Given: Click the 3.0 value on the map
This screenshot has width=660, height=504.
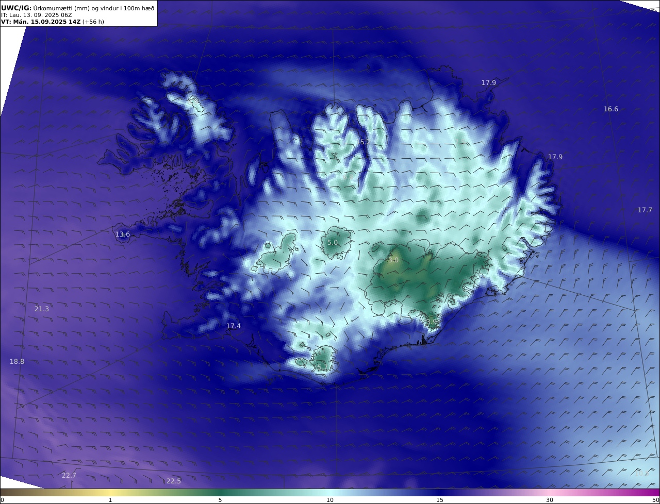Looking at the screenshot, I should (x=393, y=260).
